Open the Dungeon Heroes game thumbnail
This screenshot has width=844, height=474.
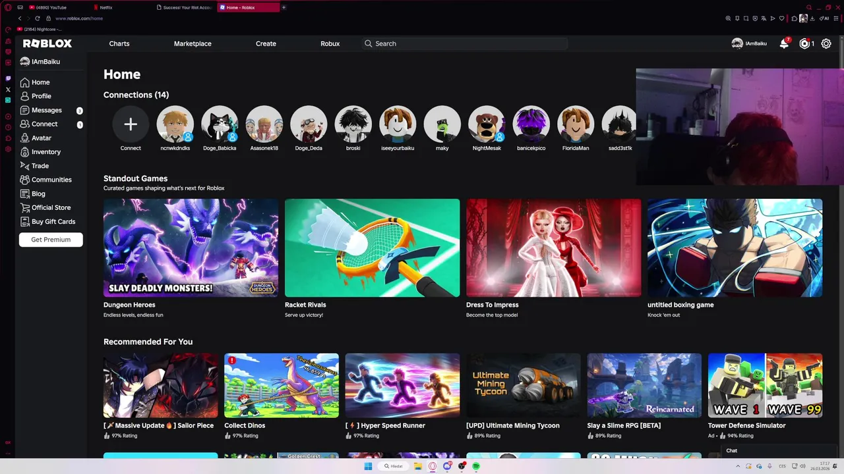point(191,248)
